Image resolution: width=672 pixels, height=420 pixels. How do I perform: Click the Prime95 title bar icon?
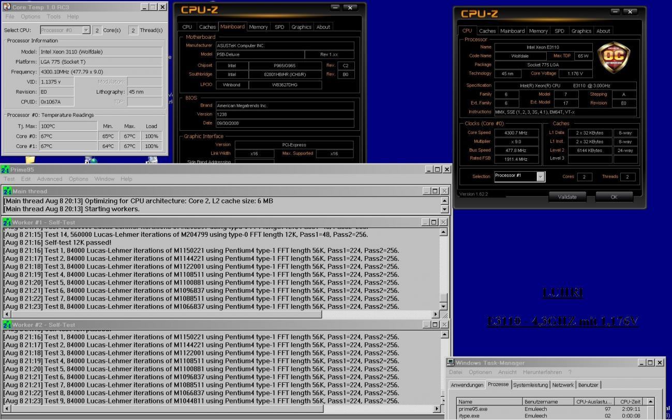coord(5,170)
